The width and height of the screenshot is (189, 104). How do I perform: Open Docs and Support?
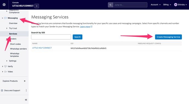(x=12, y=91)
